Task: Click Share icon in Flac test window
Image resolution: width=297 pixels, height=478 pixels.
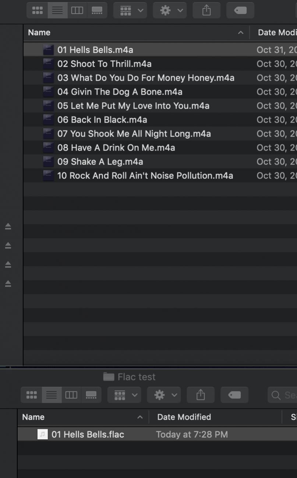Action: 201,395
